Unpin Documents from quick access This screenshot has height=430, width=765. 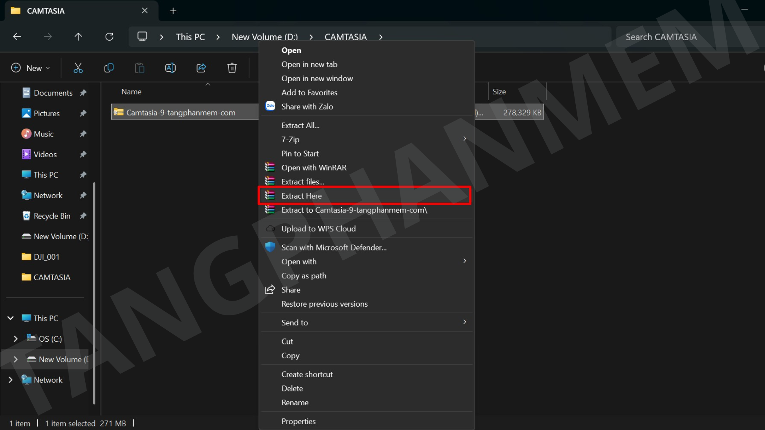pyautogui.click(x=83, y=93)
